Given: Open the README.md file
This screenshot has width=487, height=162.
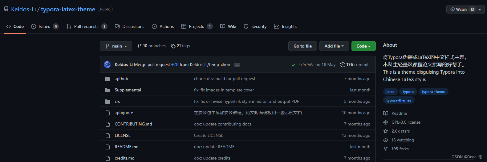Looking at the screenshot, I should [x=127, y=147].
